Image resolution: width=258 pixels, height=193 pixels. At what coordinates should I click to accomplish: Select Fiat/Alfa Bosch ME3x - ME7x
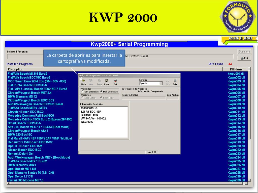pos(27,108)
